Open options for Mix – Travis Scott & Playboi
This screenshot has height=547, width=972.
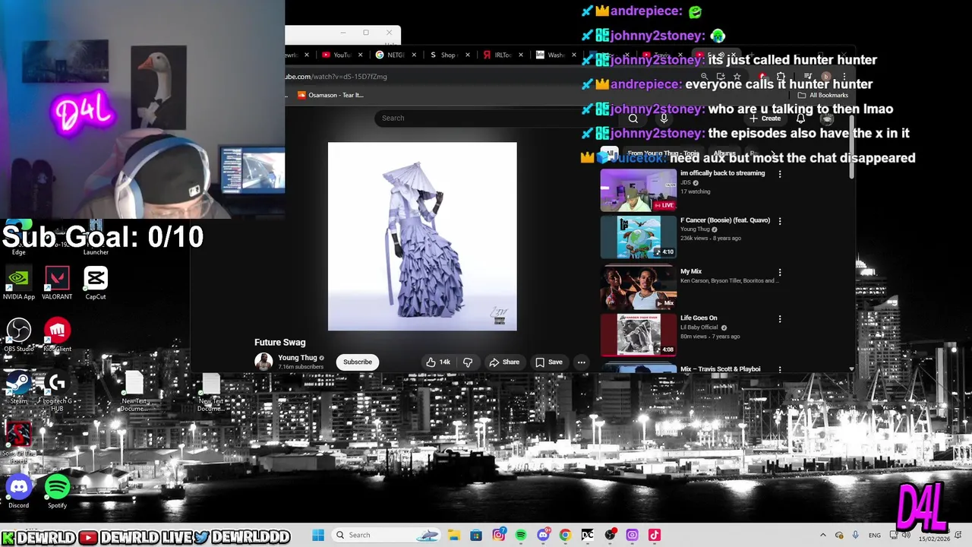[779, 369]
